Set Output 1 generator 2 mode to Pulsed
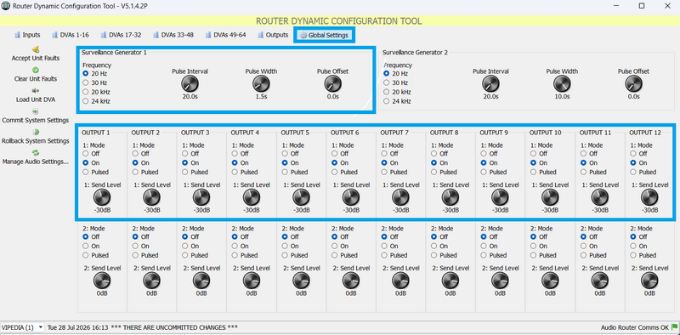Screen dimensions: 680x335 (86, 255)
